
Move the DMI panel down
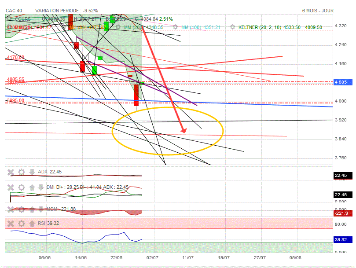tap(41, 187)
